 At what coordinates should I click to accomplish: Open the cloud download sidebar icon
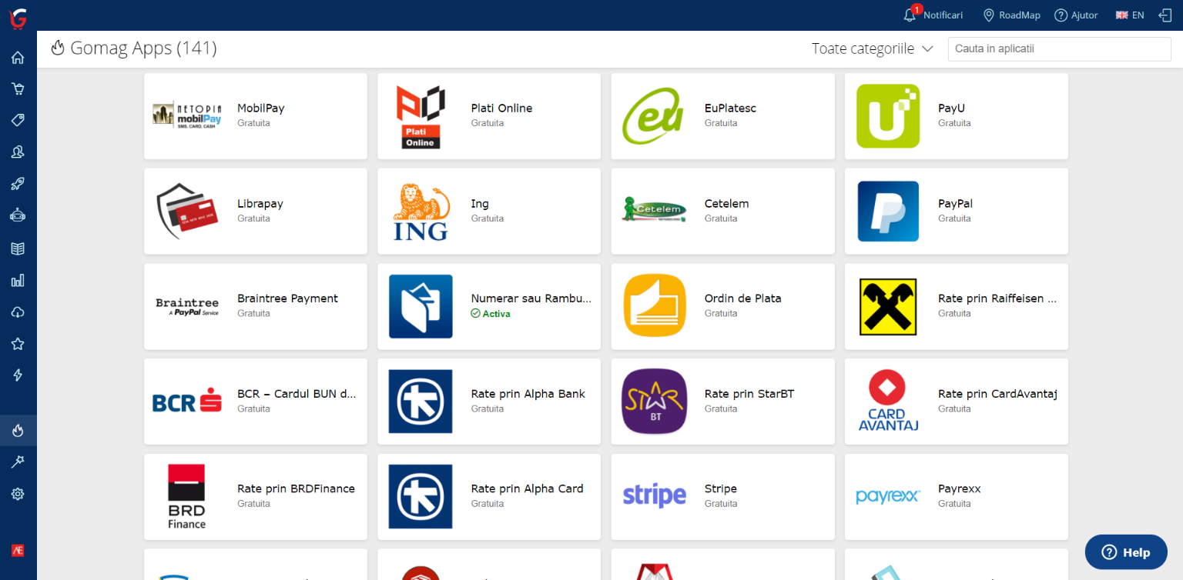18,312
